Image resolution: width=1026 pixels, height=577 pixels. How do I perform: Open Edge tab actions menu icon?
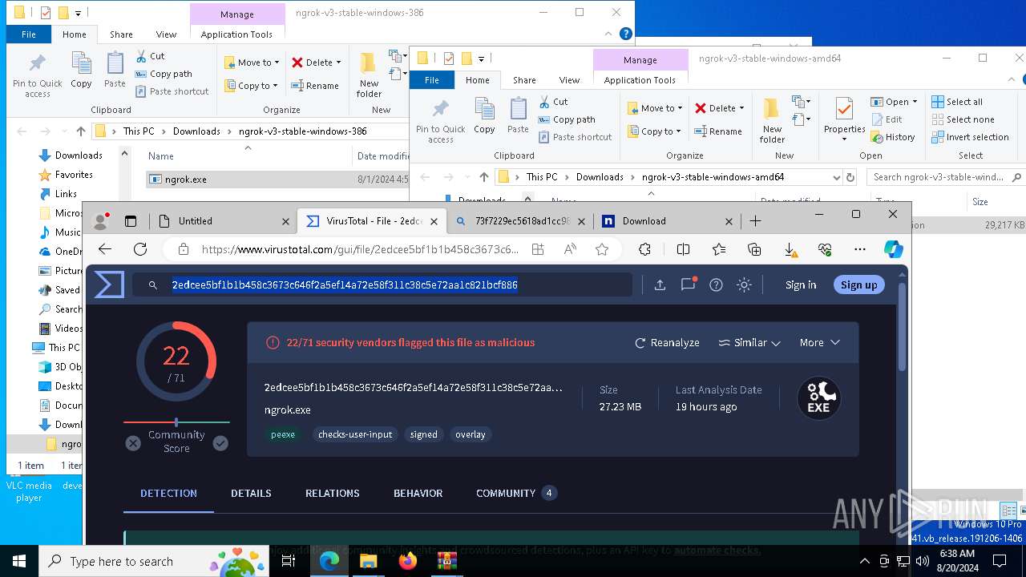[x=131, y=221]
